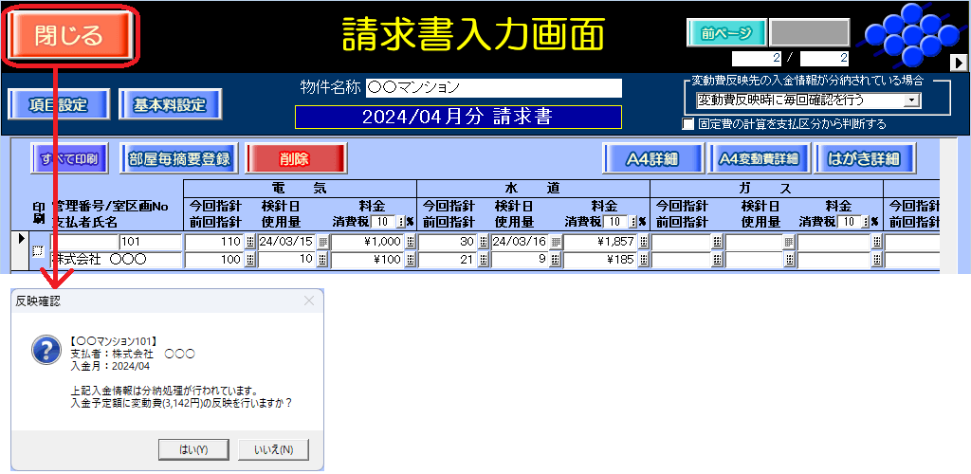Print the A4詳細 statement
This screenshot has height=474, width=971.
click(x=652, y=158)
